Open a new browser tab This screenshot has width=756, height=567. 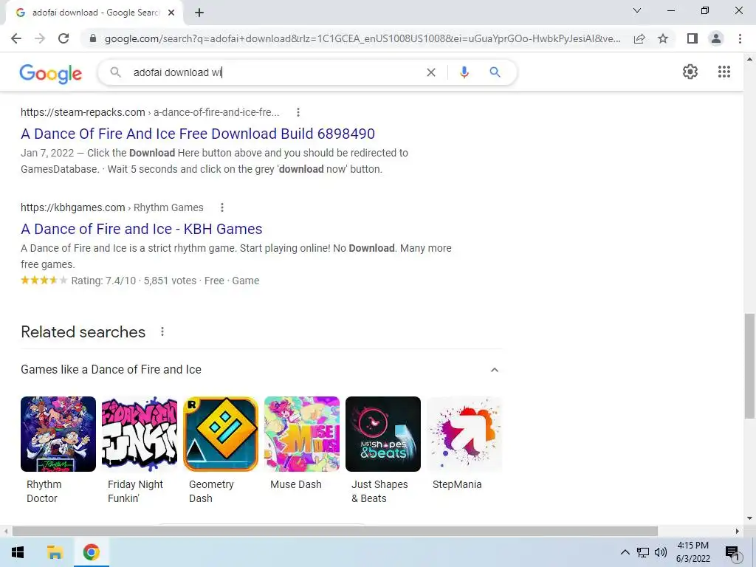[x=199, y=13]
